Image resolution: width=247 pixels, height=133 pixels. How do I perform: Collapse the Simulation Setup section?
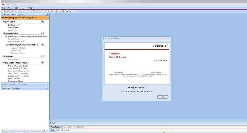pos(43,33)
